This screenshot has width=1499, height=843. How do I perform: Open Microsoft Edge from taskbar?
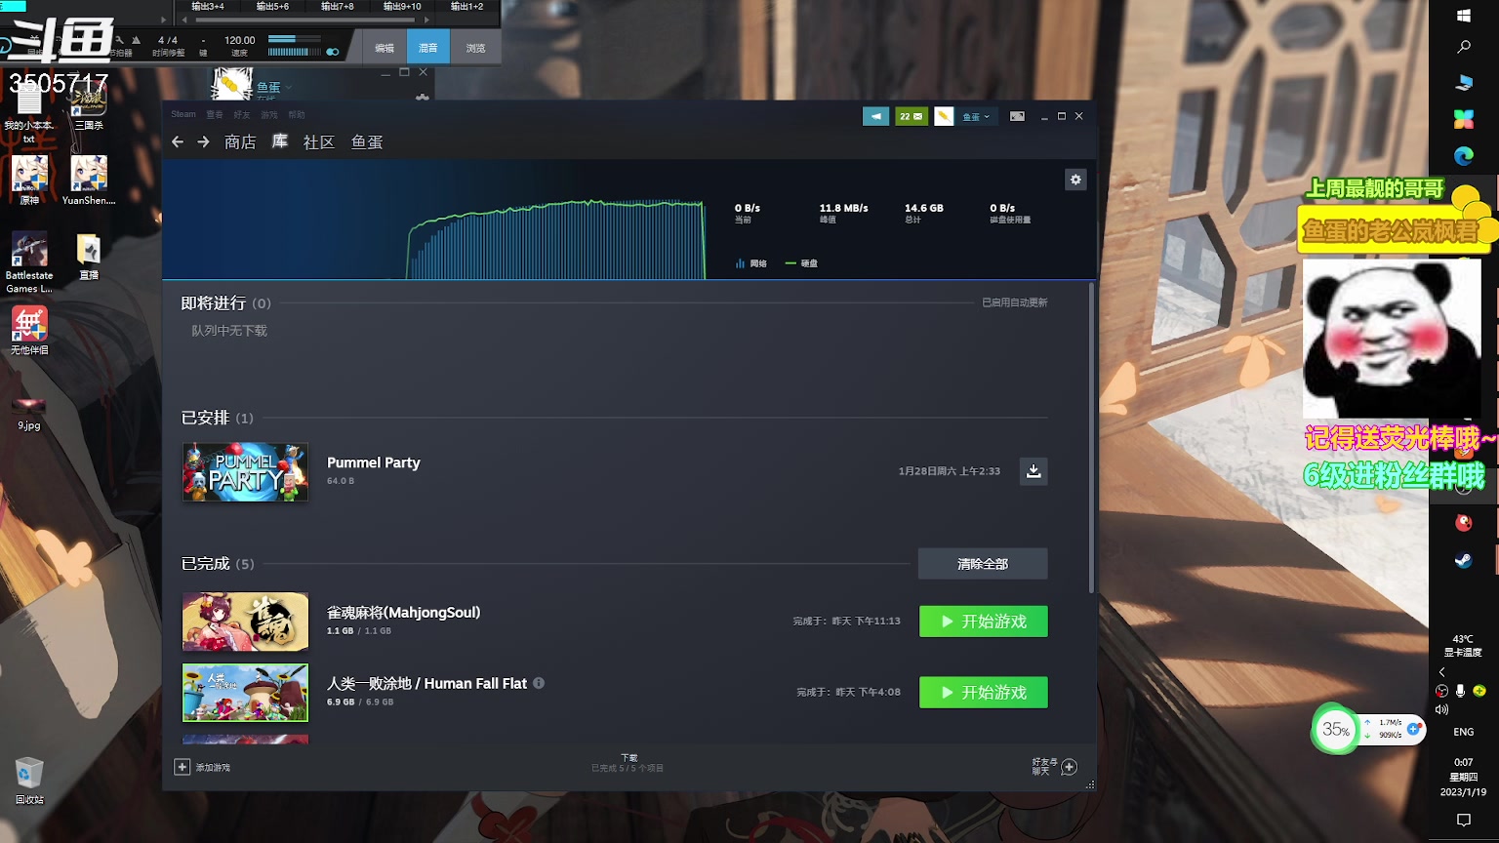(x=1463, y=155)
